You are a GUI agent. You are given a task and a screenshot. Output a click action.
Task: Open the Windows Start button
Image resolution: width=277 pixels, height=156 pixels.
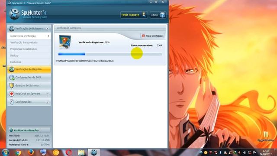tap(5, 153)
